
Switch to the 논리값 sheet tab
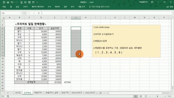18,93
